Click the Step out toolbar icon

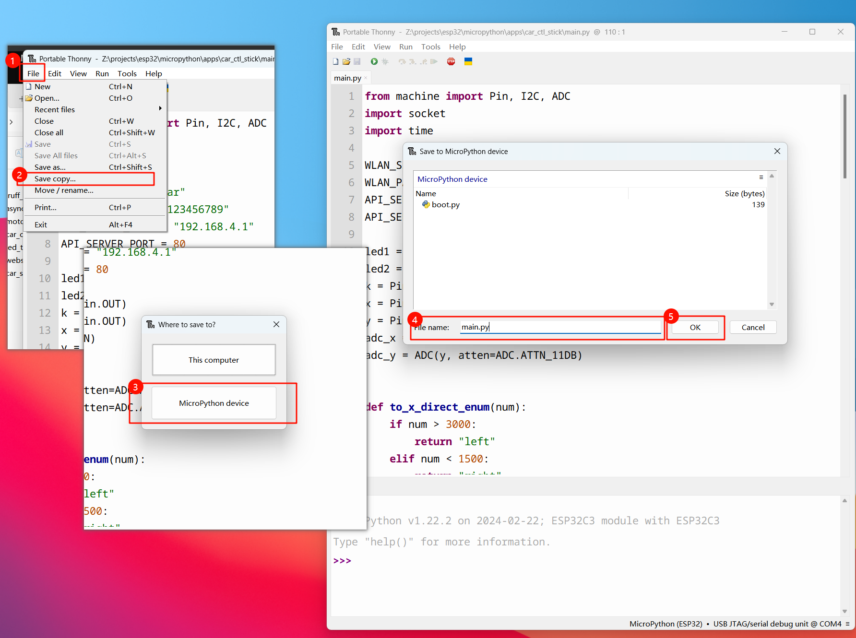click(x=423, y=61)
